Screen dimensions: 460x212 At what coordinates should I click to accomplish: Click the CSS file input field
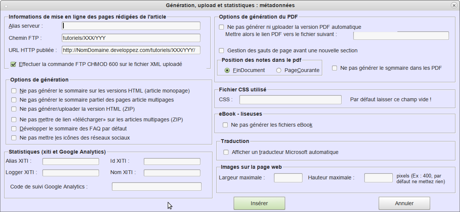[x=290, y=100]
